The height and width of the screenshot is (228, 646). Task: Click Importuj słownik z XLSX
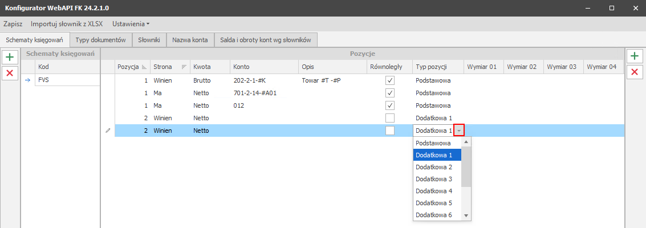pos(66,25)
